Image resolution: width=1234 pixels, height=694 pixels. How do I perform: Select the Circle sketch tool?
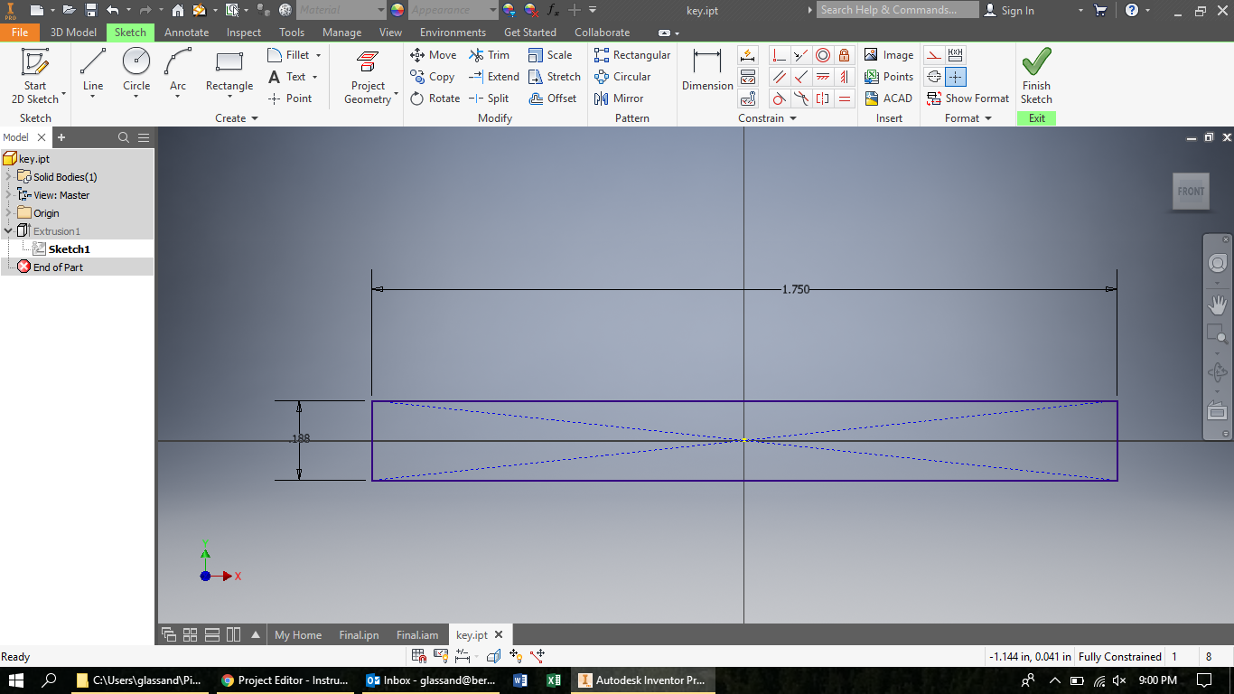coord(136,70)
